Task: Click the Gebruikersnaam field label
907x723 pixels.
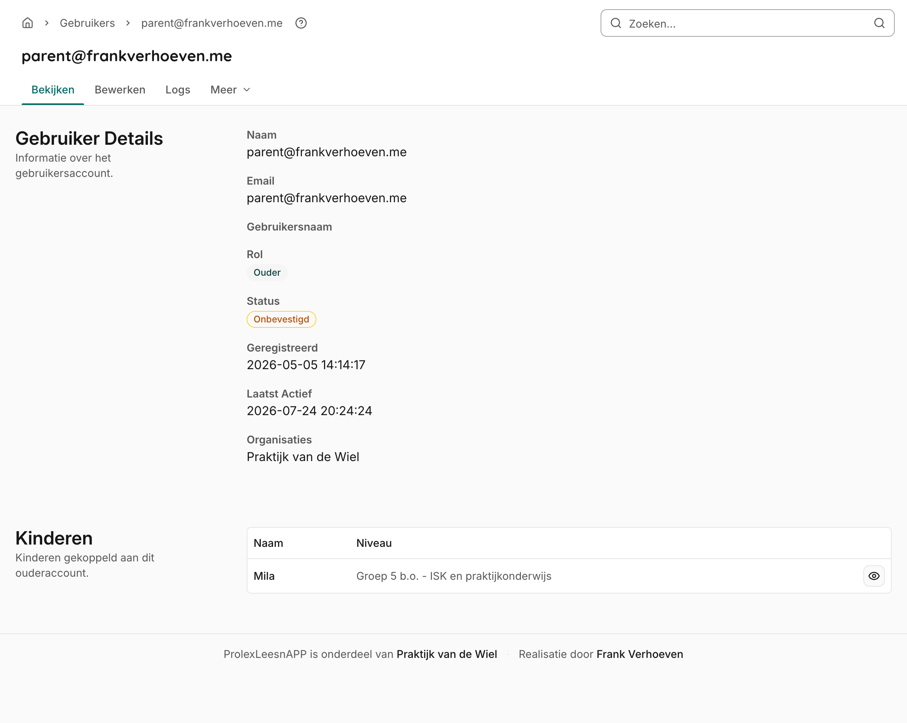Action: click(x=289, y=227)
